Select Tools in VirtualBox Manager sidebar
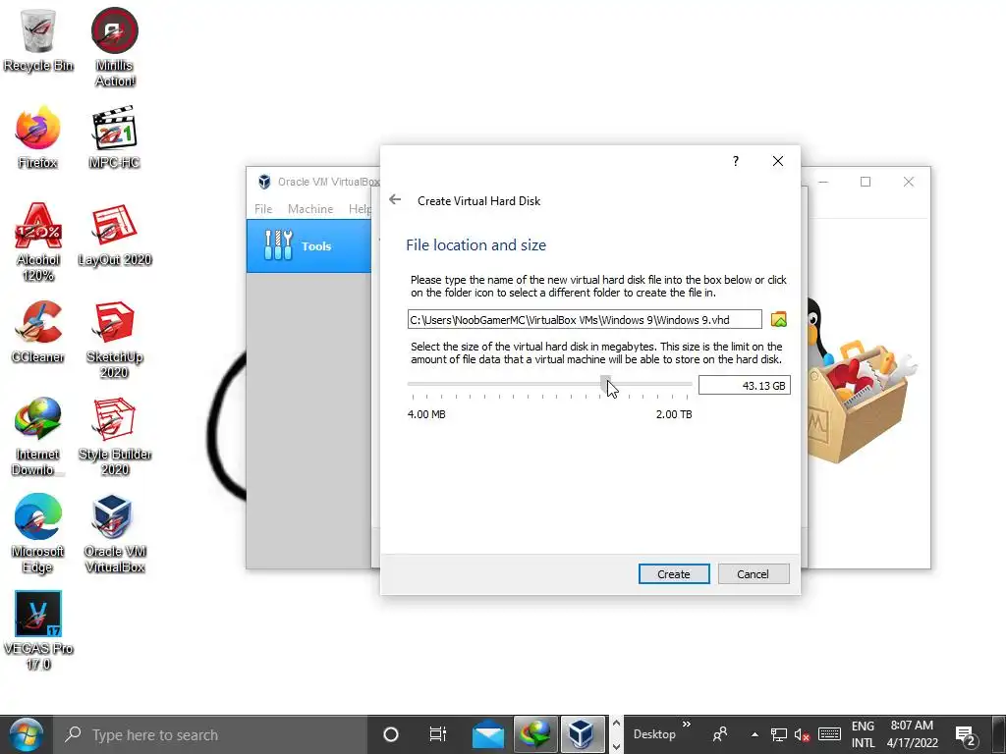The height and width of the screenshot is (754, 1006). [308, 245]
